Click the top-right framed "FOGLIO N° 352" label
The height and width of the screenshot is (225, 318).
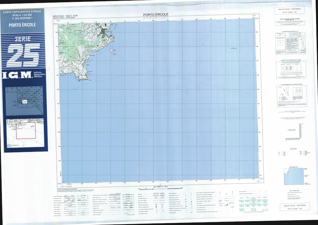pyautogui.click(x=289, y=10)
